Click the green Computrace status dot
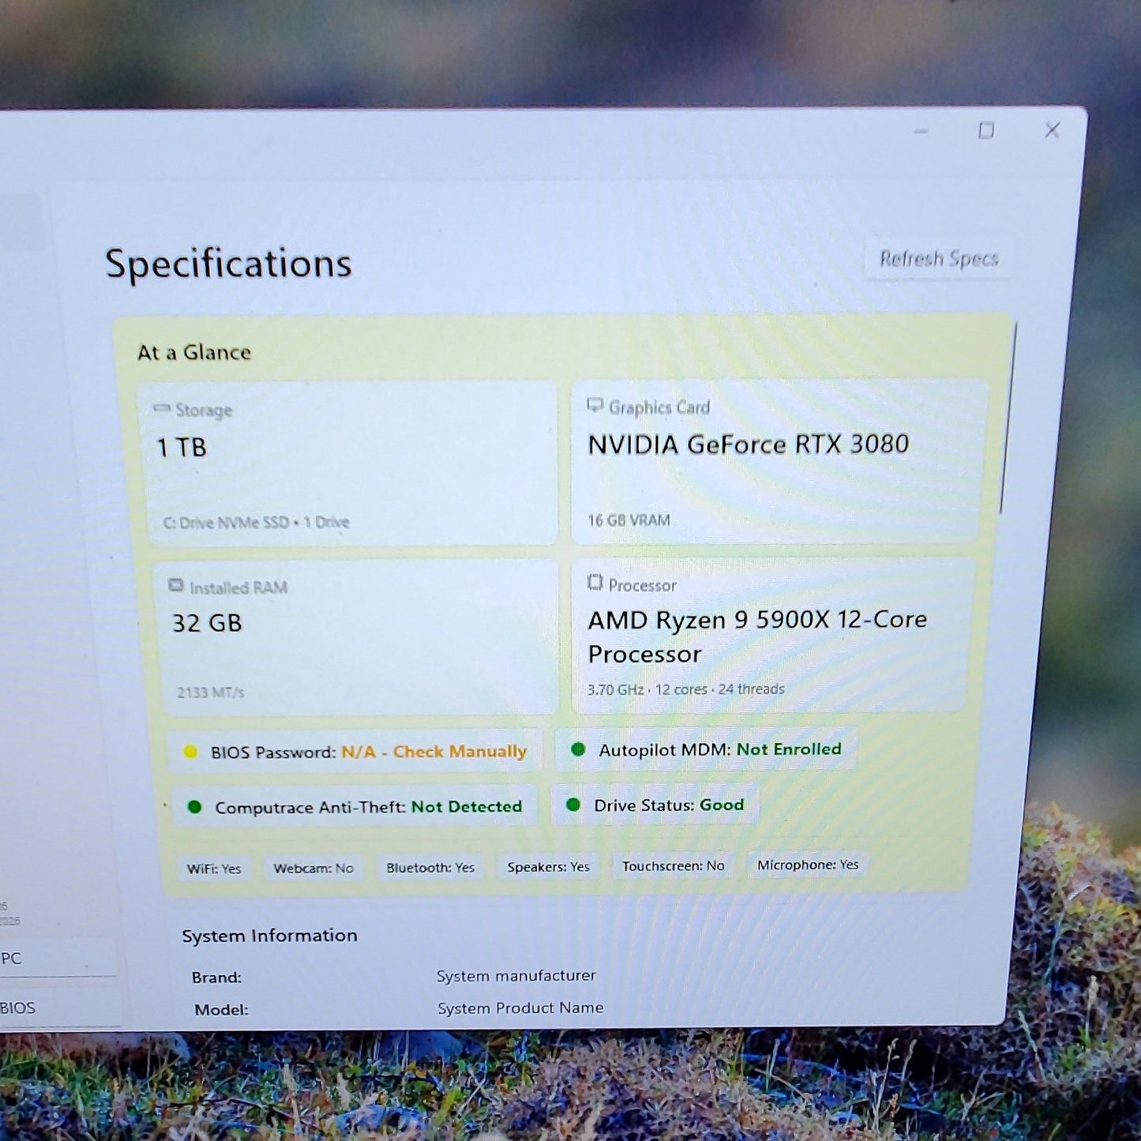This screenshot has width=1141, height=1141. pos(194,807)
